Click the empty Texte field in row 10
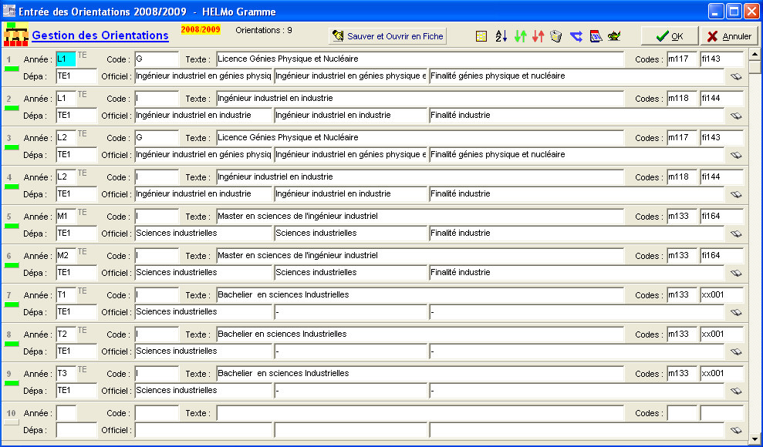Screen dimensions: 763x447 (420, 413)
